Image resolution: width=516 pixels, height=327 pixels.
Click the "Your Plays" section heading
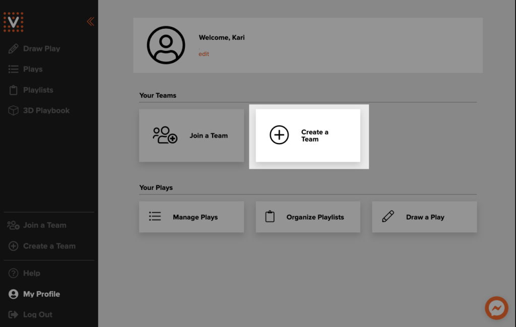(156, 187)
